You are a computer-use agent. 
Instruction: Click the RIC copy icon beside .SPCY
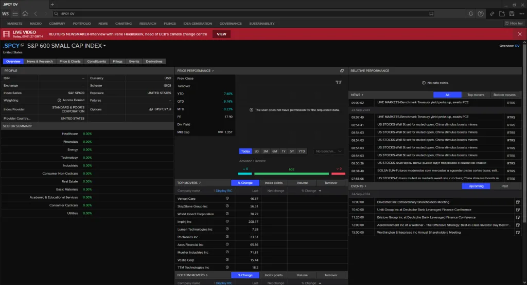tap(23, 45)
